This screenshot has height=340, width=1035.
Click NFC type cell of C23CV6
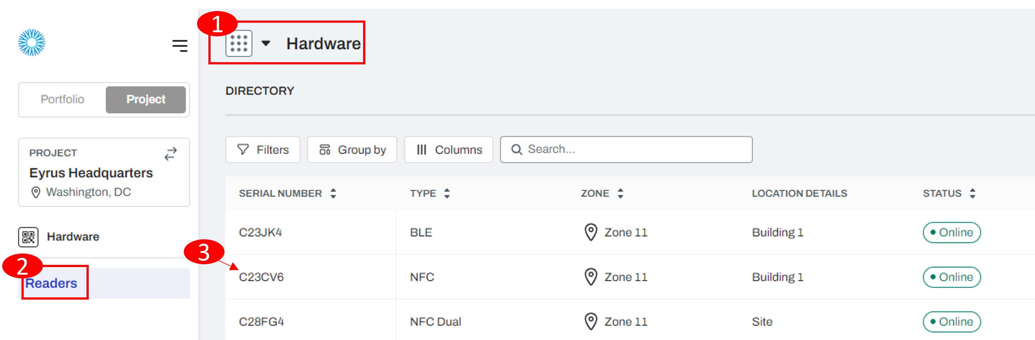(x=422, y=277)
